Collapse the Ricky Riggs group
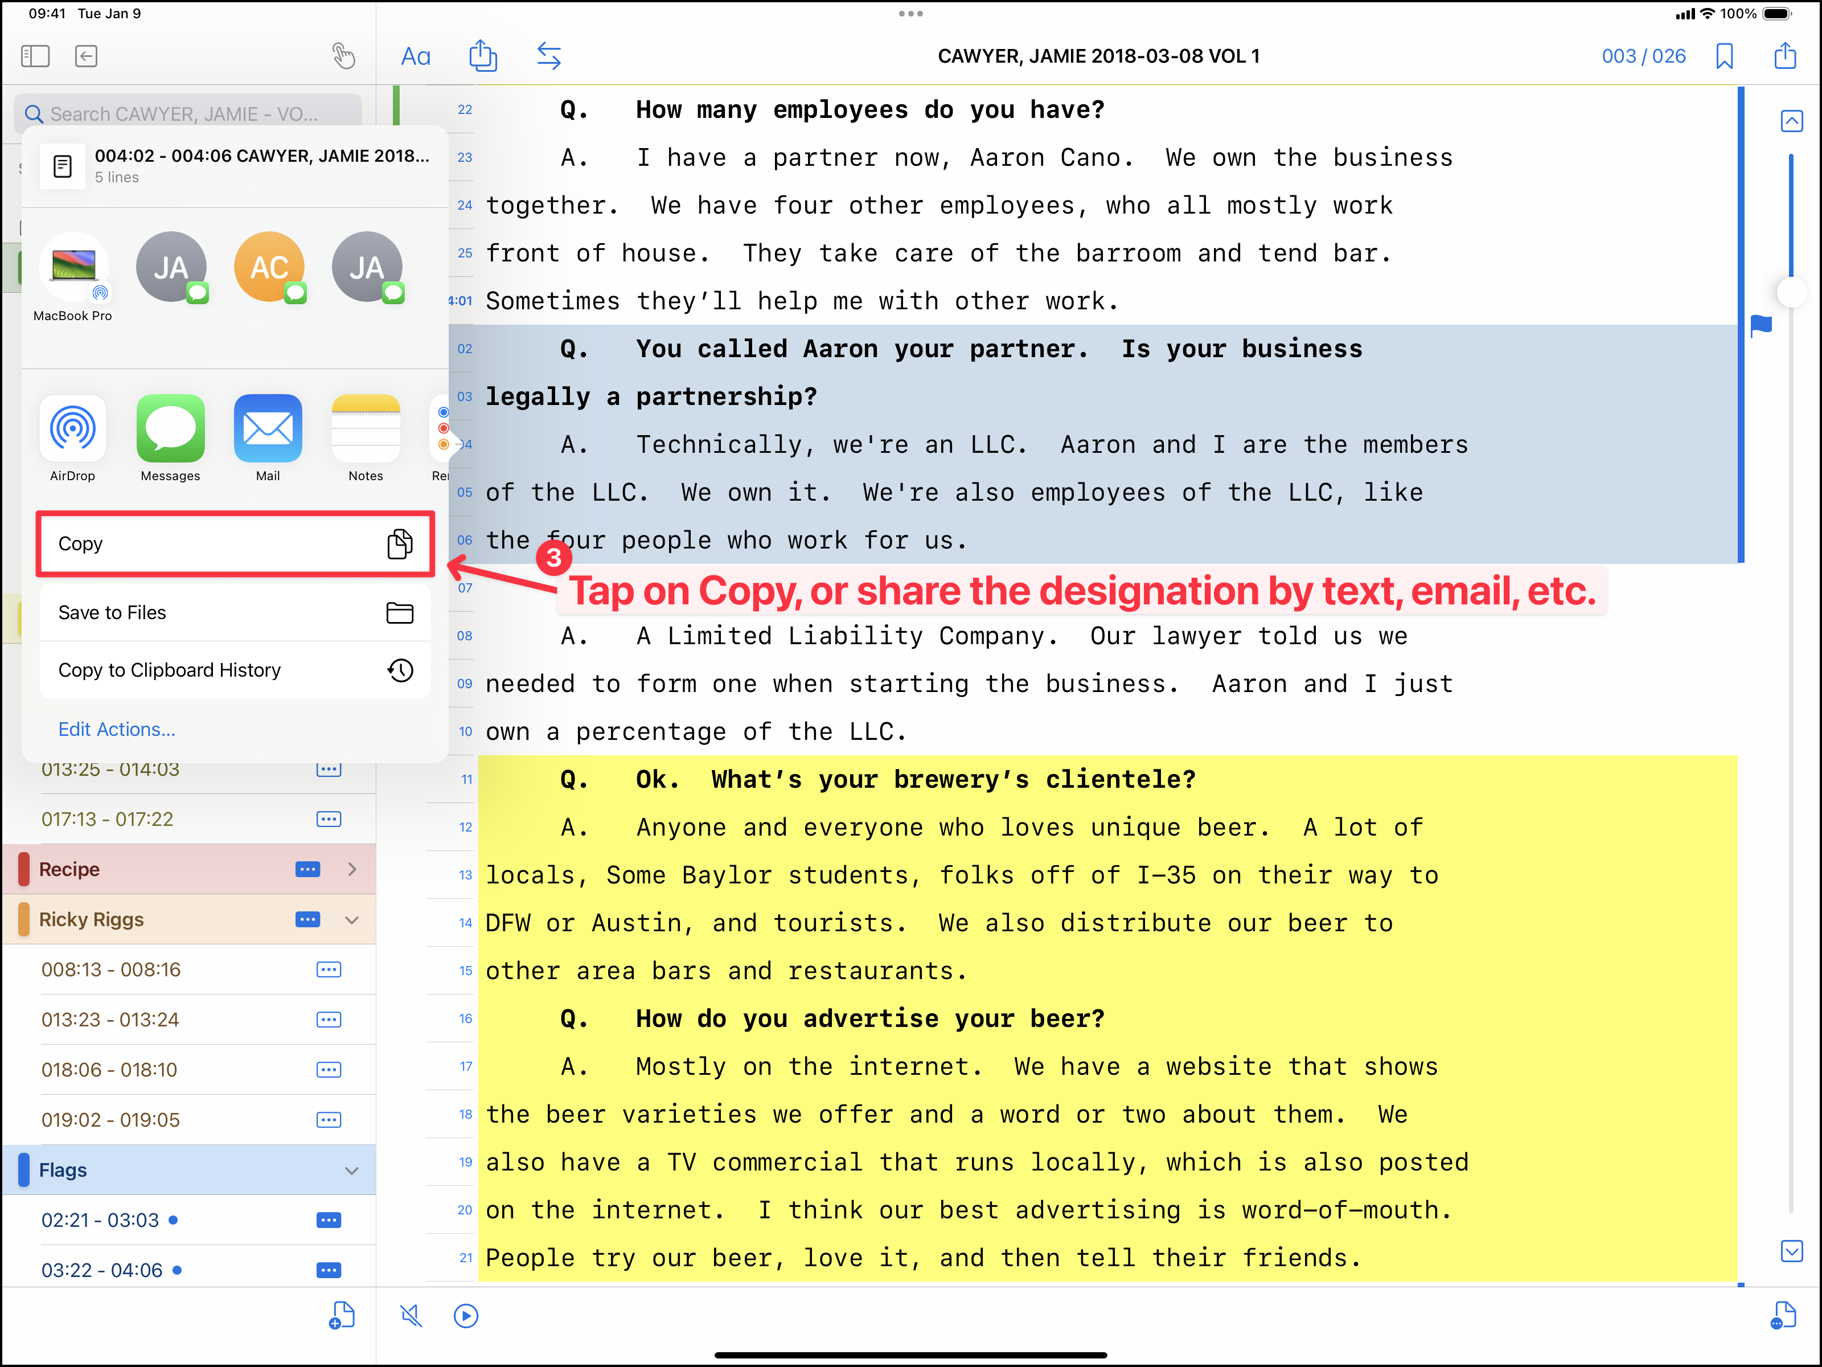Viewport: 1822px width, 1367px height. [x=352, y=919]
